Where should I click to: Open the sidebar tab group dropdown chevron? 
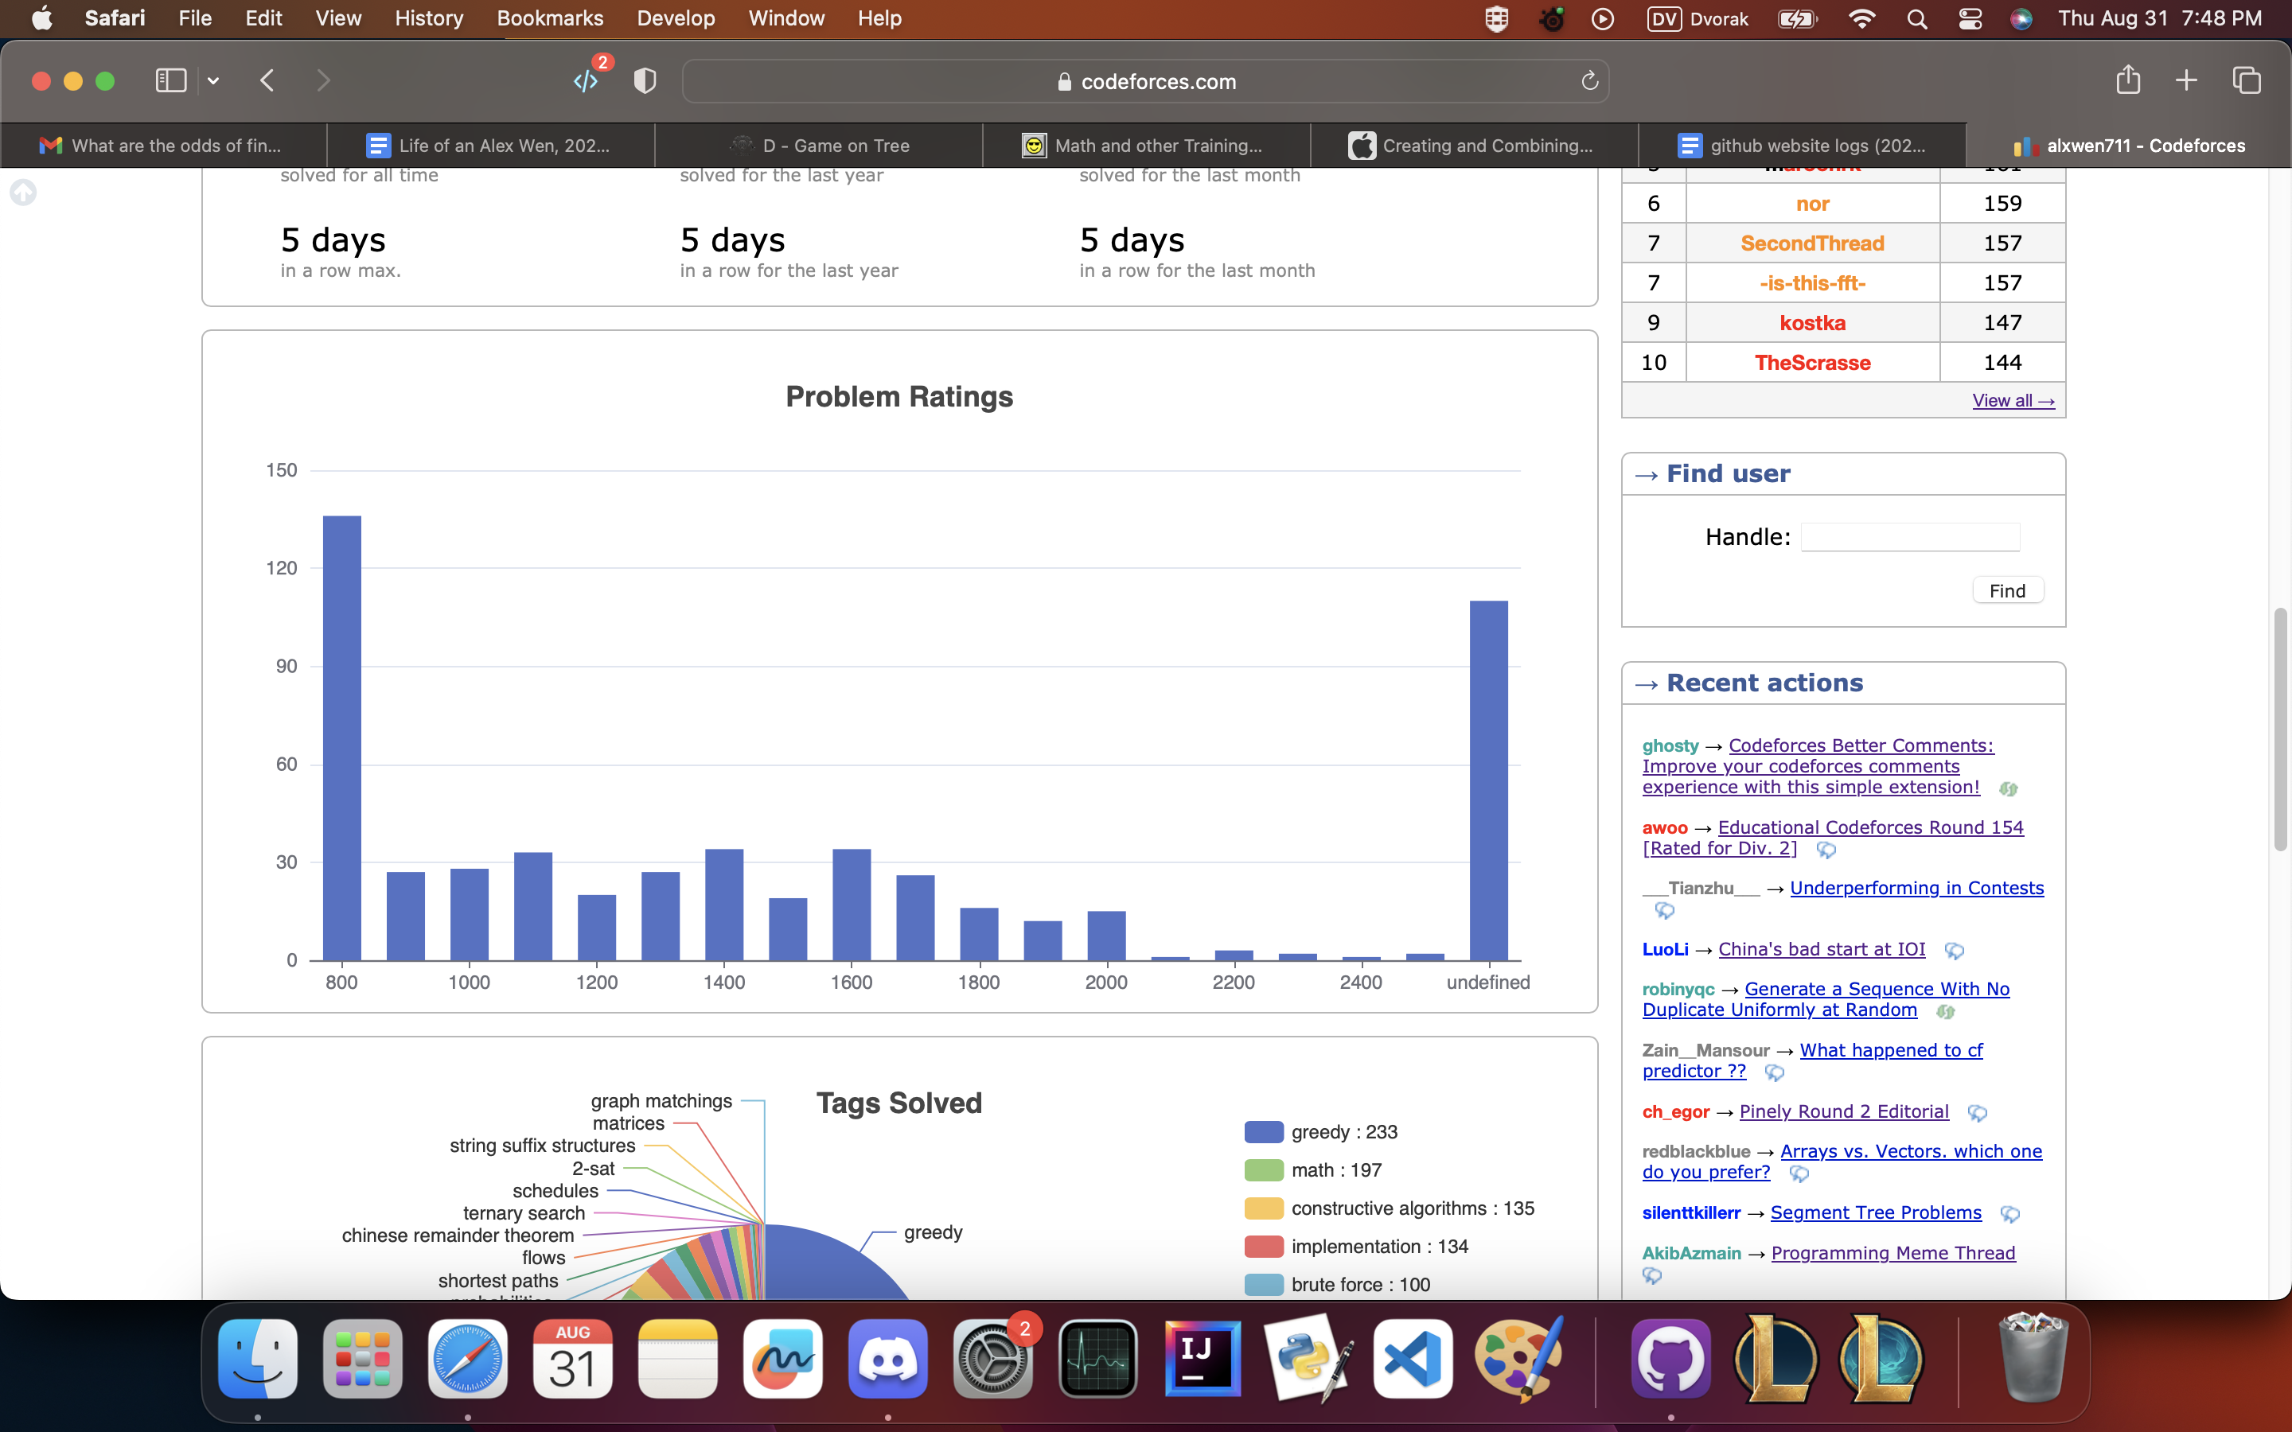[x=214, y=80]
